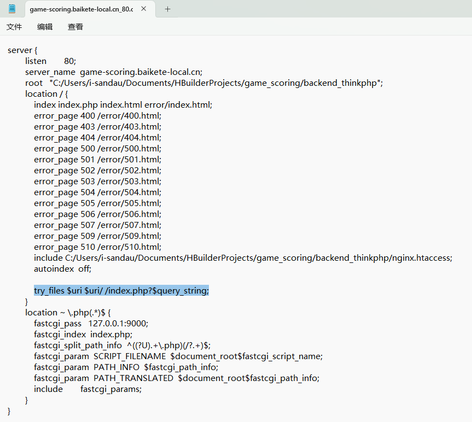Click the fastcgi_param SCRIPT_FILENAME line
The width and height of the screenshot is (472, 422).
coord(178,356)
